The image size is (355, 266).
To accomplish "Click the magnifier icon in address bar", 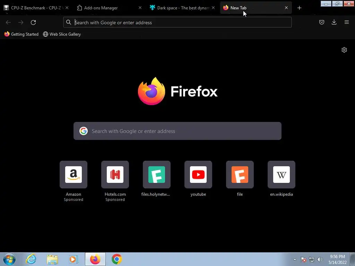I will tap(68, 22).
